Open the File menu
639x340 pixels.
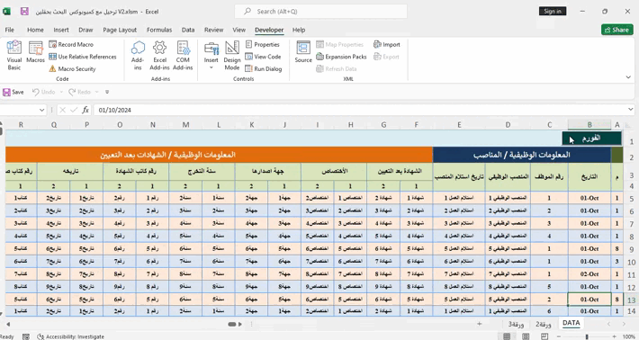click(9, 30)
